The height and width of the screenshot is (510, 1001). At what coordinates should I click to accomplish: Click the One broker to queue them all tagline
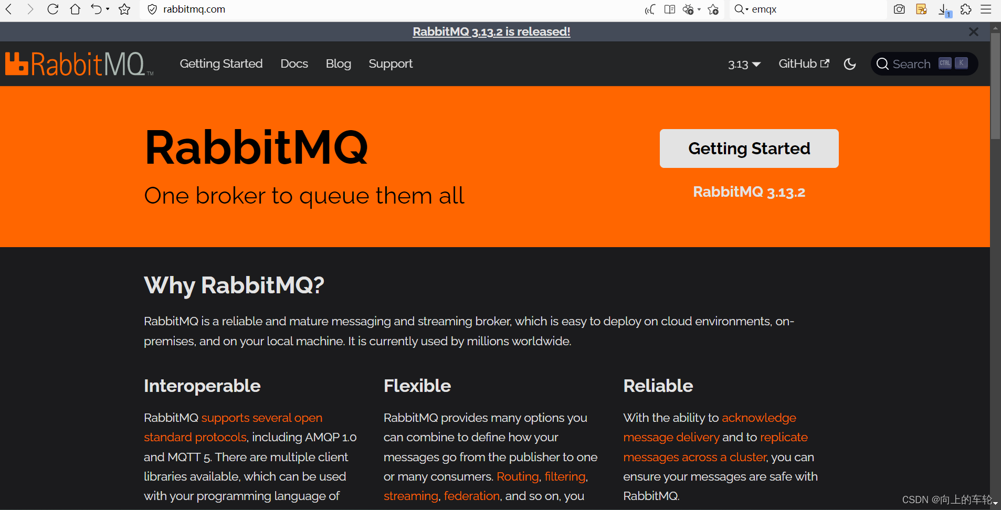(304, 196)
